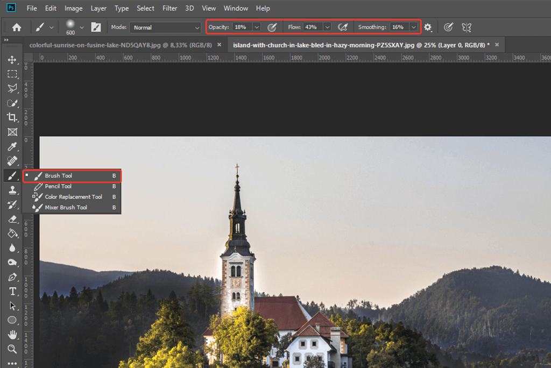Toggle the brush settings panel
Viewport: 551px width, 368px height.
[x=96, y=27]
